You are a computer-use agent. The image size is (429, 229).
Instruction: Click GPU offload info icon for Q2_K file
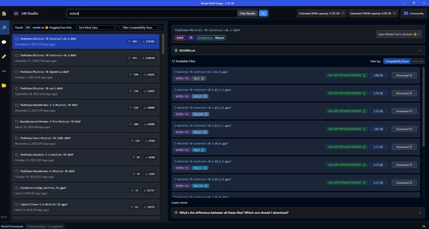click(364, 75)
